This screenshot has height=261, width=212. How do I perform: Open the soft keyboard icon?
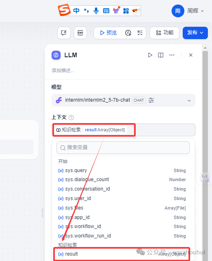(x=106, y=11)
